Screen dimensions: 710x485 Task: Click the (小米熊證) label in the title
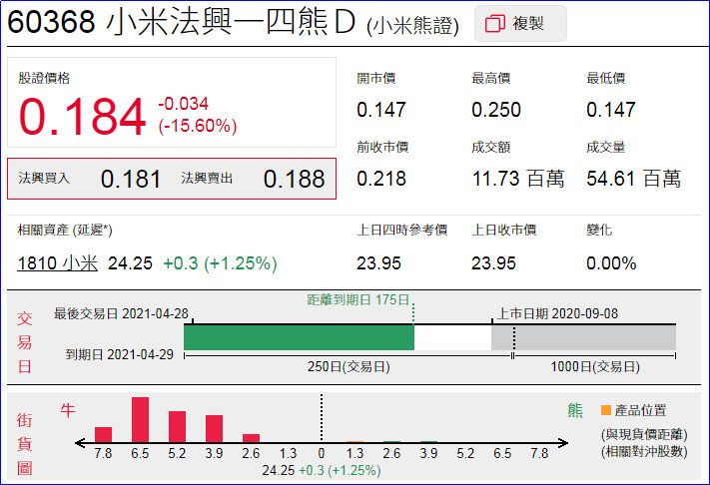click(x=413, y=25)
